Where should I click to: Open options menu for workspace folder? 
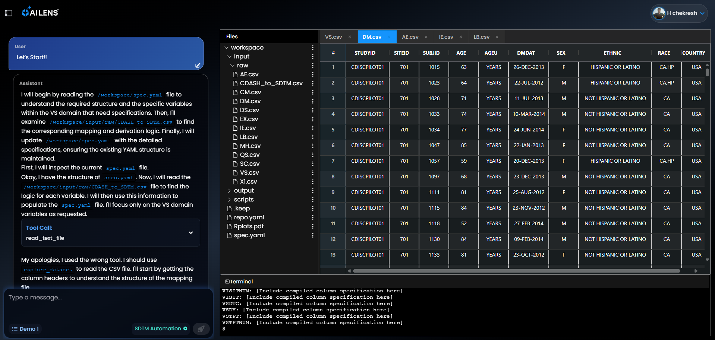(312, 48)
